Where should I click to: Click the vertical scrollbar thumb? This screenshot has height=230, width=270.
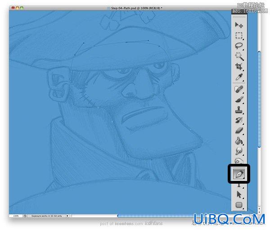tap(259, 99)
